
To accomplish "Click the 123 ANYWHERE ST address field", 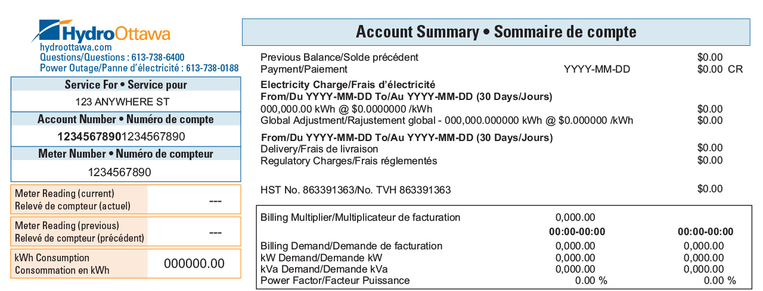I will point(126,102).
